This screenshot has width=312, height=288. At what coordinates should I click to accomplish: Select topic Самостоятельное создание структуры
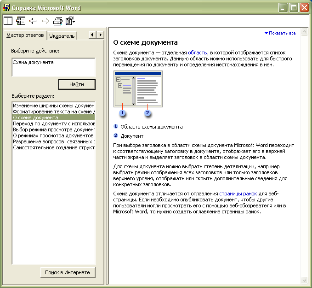53,147
